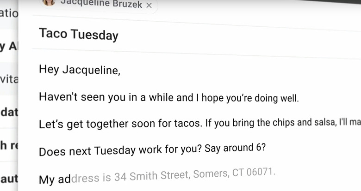Open the background email row ending in 'atio'
The image size is (361, 191).
point(9,14)
